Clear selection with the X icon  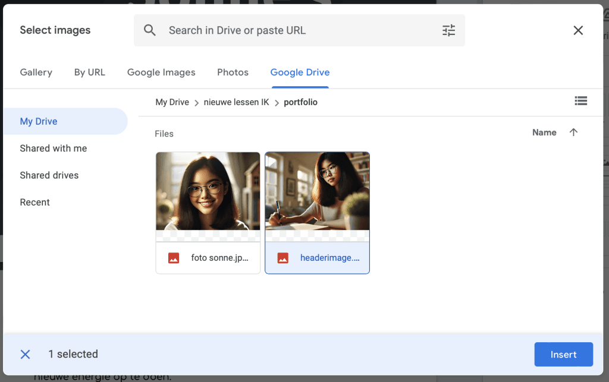coord(26,354)
